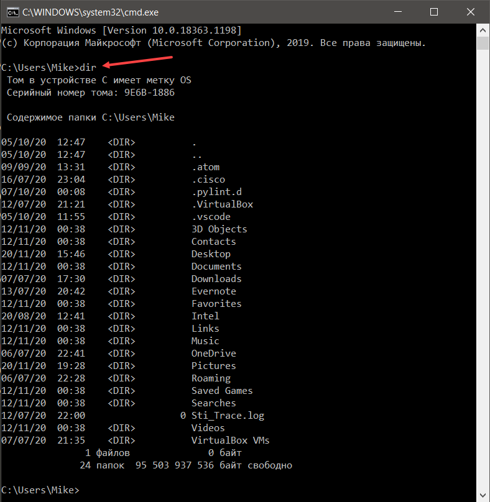490x502 pixels.
Task: Click the 19:28 time of Pictures
Action: point(71,366)
